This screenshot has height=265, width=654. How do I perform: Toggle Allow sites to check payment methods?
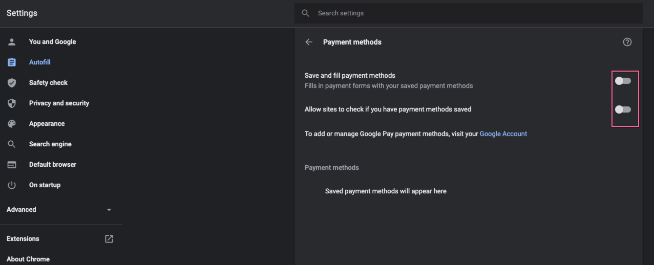click(623, 109)
